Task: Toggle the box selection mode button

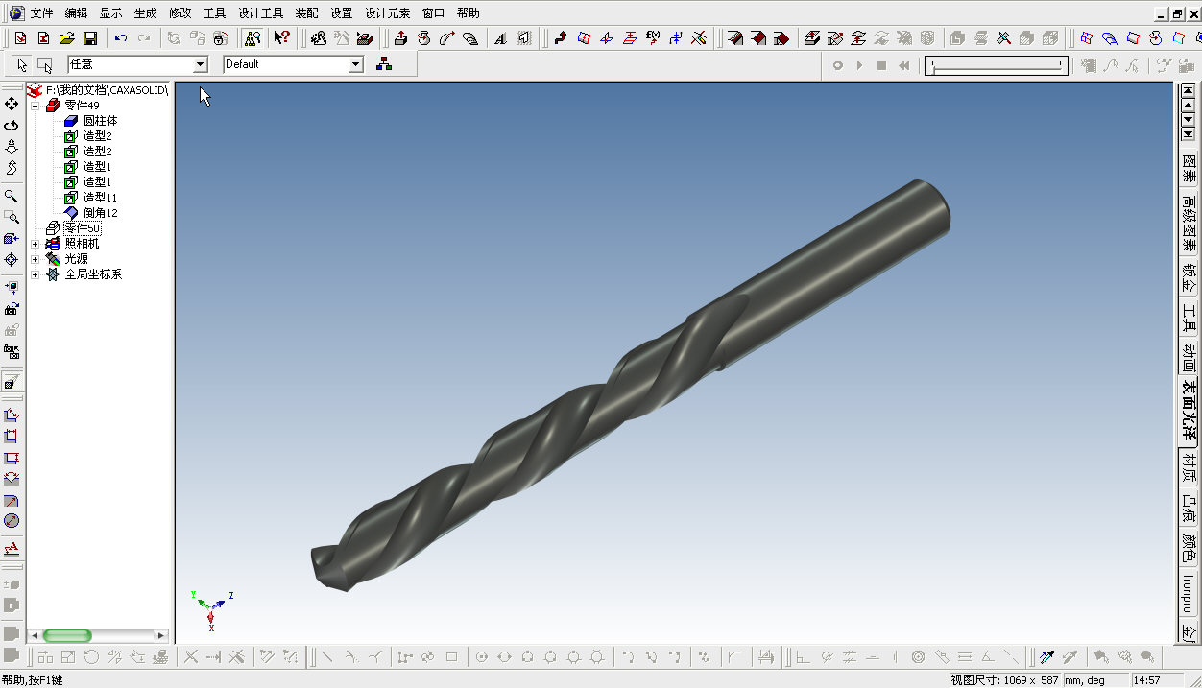Action: 44,64
